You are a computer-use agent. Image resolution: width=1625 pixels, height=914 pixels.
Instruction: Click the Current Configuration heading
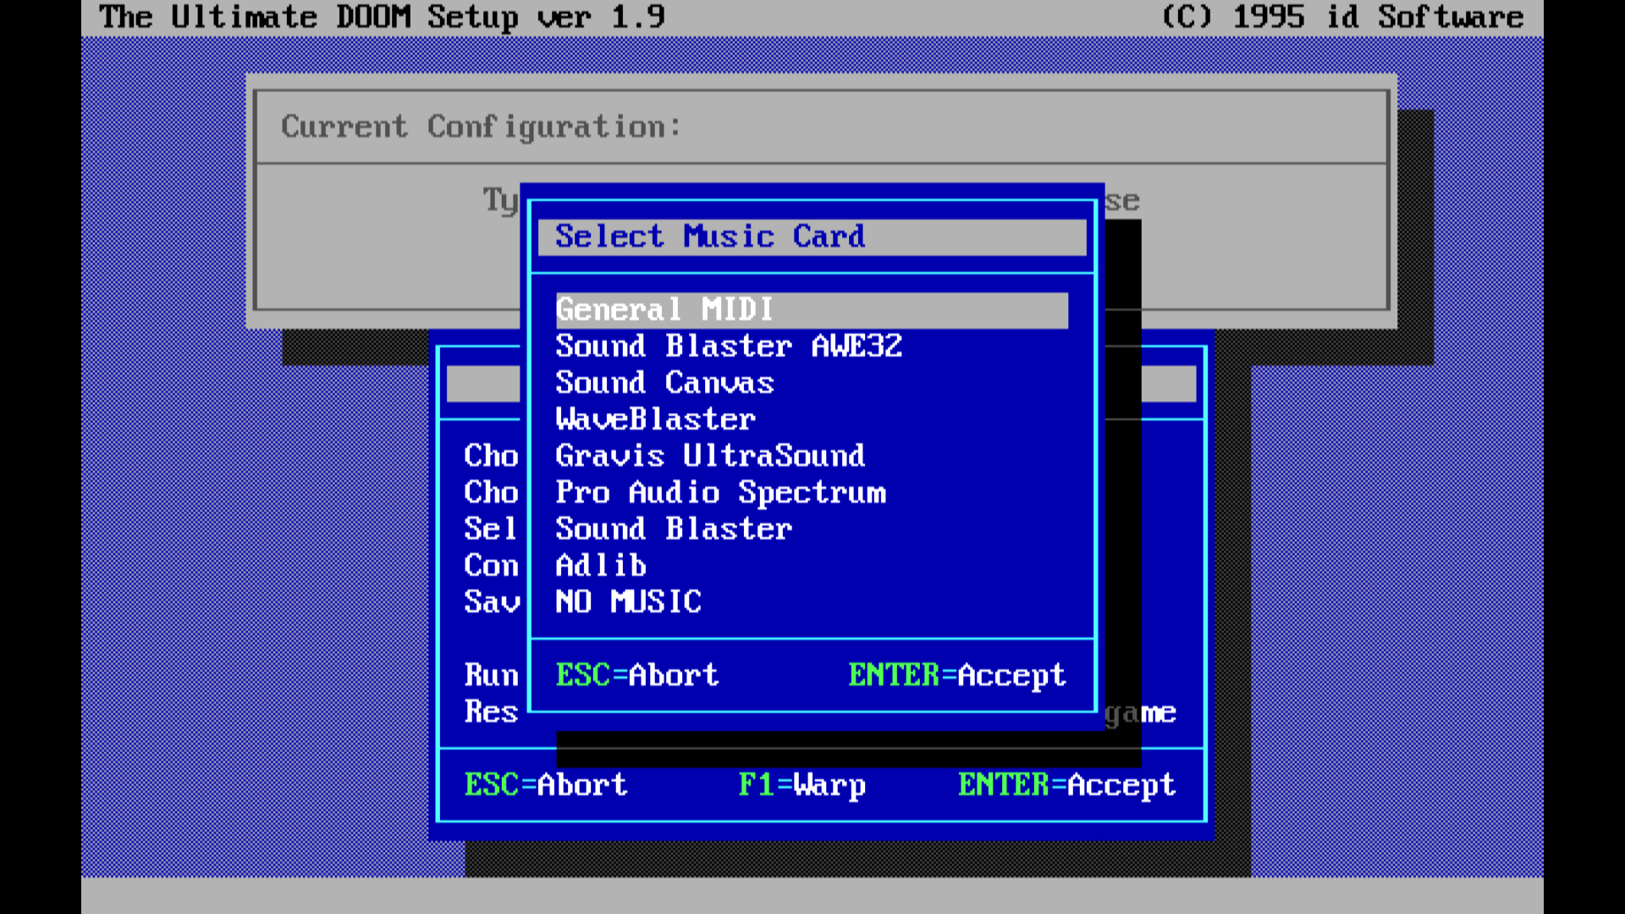click(481, 127)
